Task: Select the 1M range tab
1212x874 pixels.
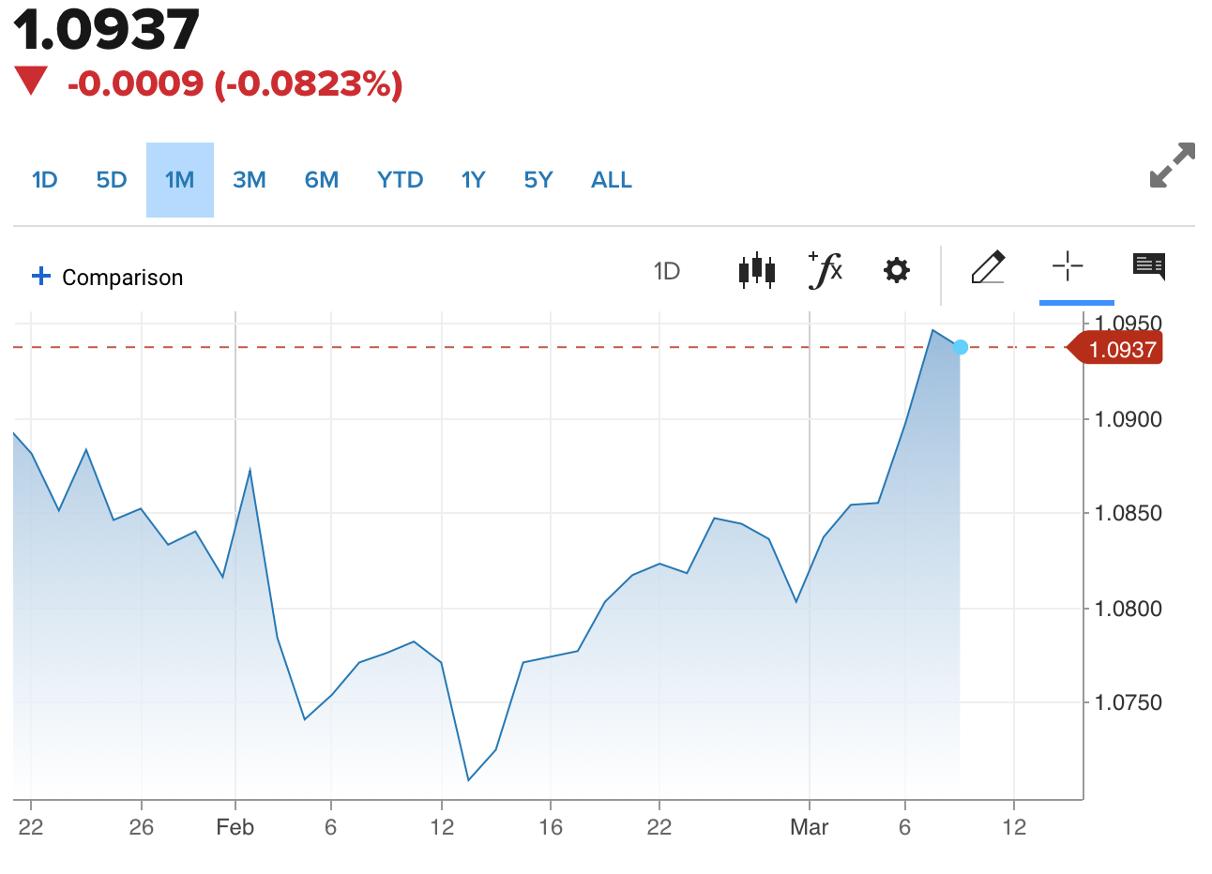Action: pyautogui.click(x=179, y=180)
